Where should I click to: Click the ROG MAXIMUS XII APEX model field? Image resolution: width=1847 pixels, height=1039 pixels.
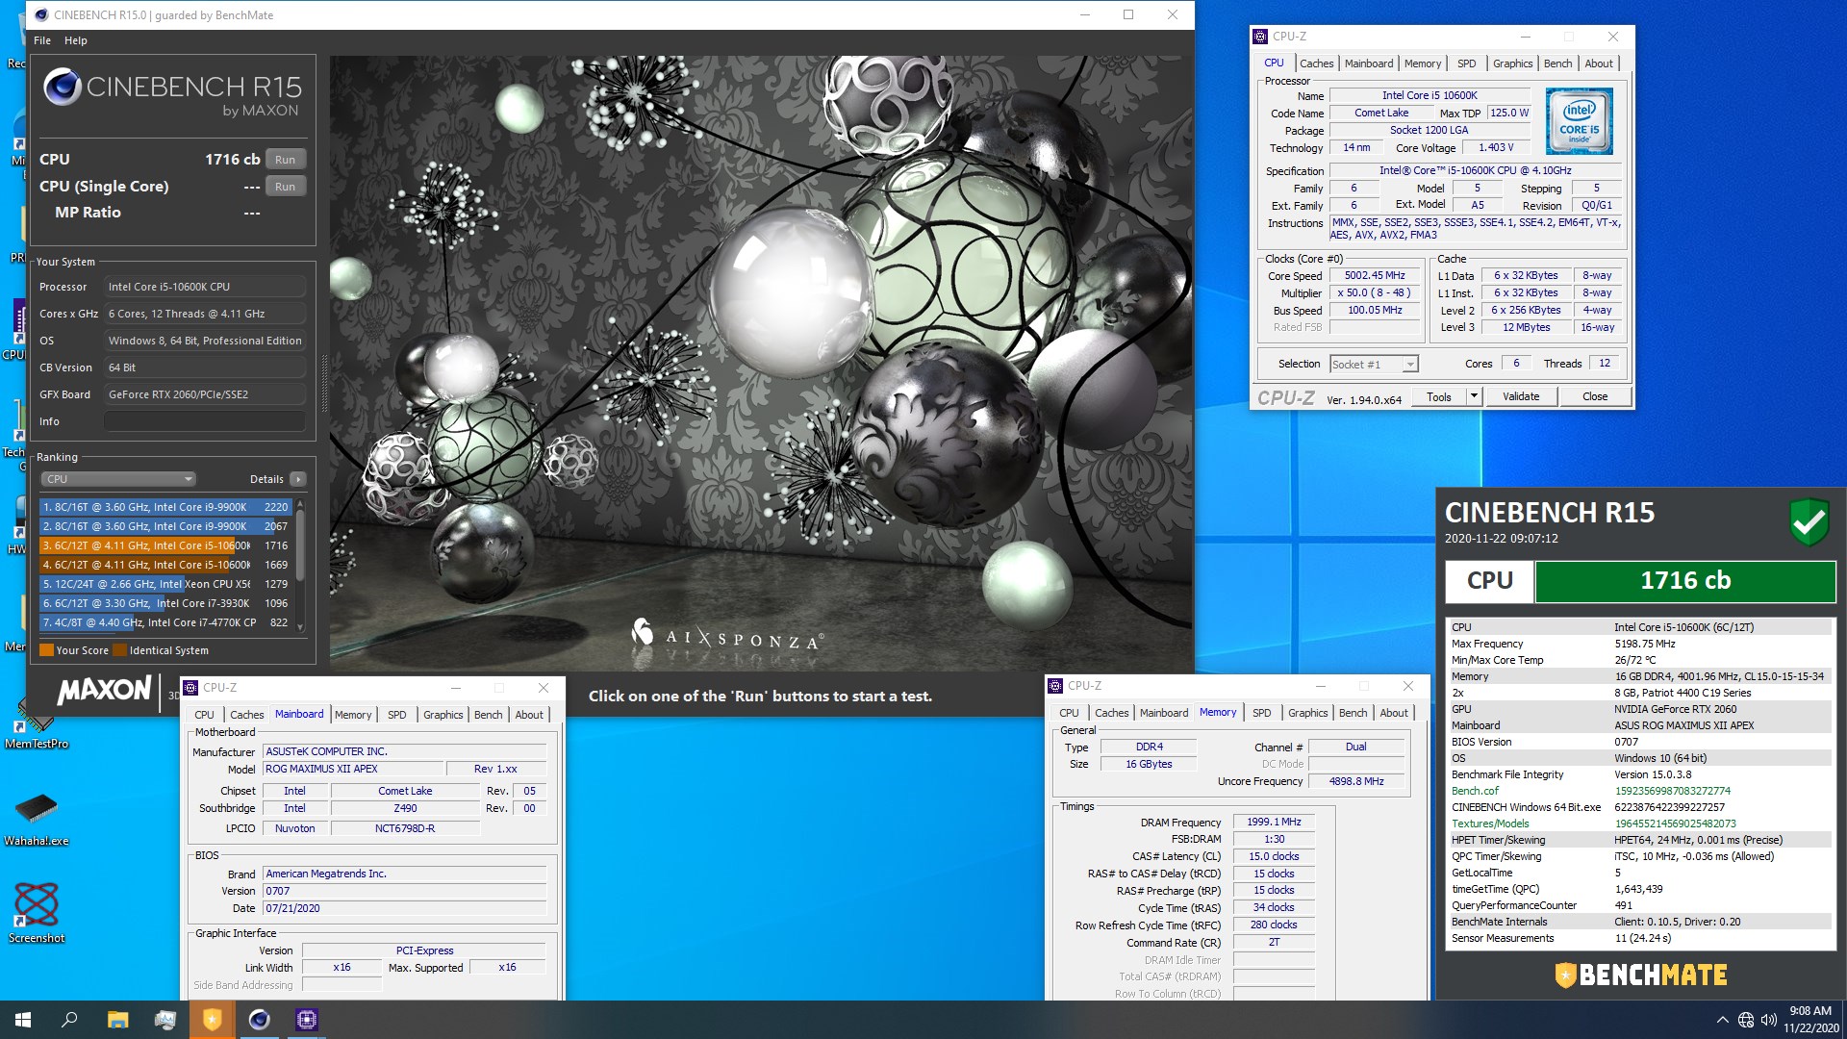pos(354,769)
